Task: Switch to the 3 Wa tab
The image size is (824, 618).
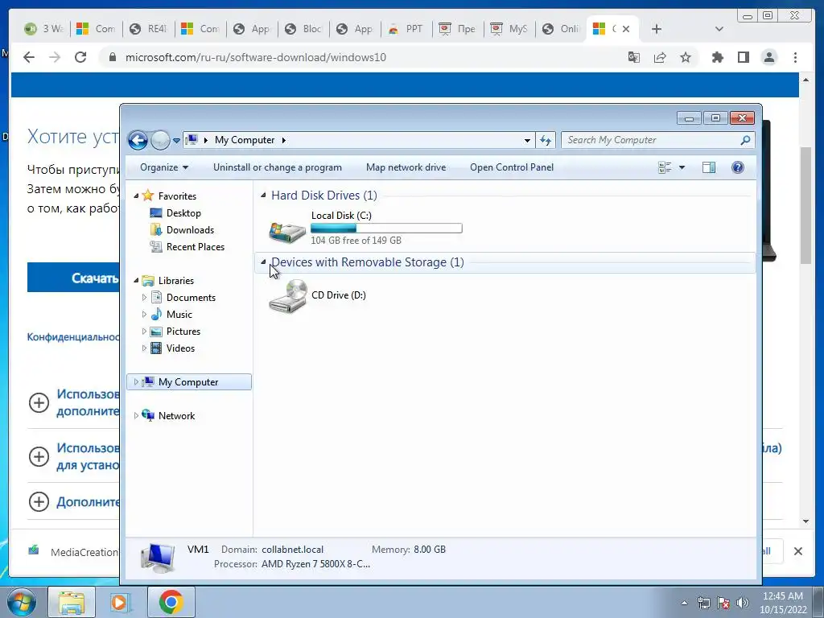Action: coord(45,29)
